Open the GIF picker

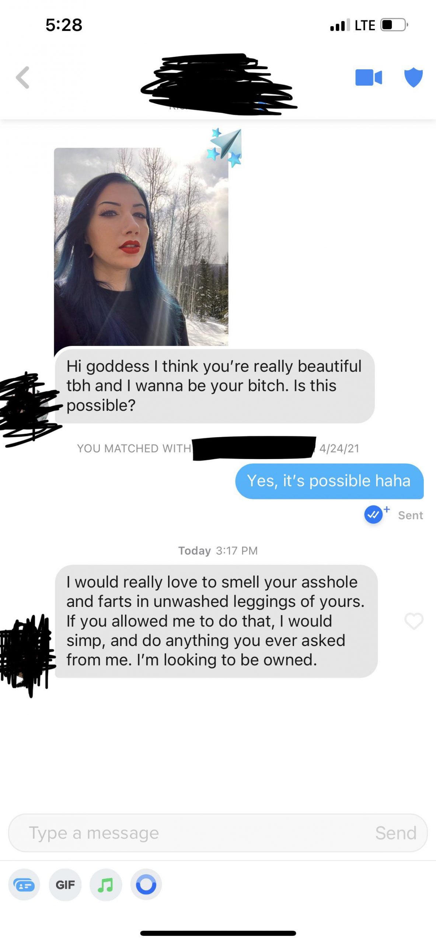pyautogui.click(x=65, y=885)
